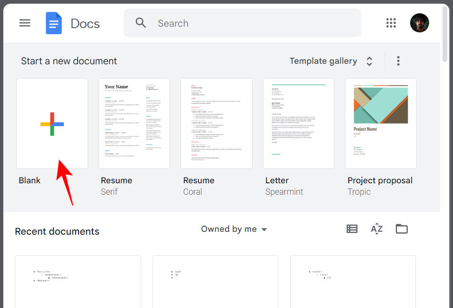
Task: Focus the Search input field
Action: (x=242, y=23)
